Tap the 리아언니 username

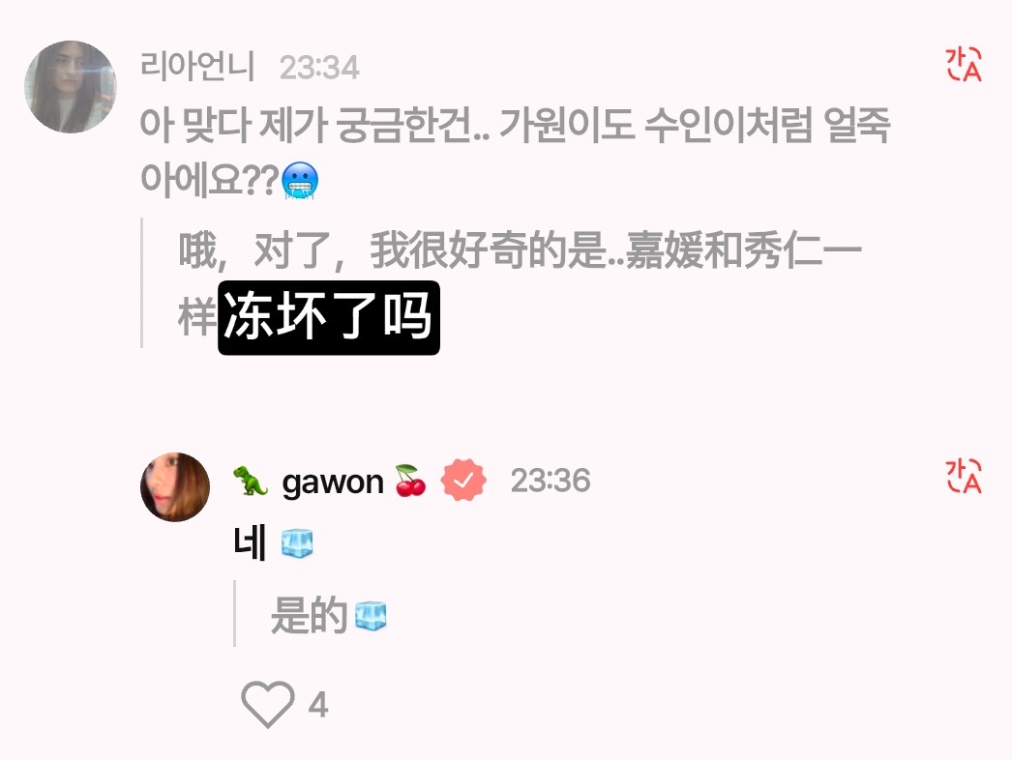pos(197,67)
